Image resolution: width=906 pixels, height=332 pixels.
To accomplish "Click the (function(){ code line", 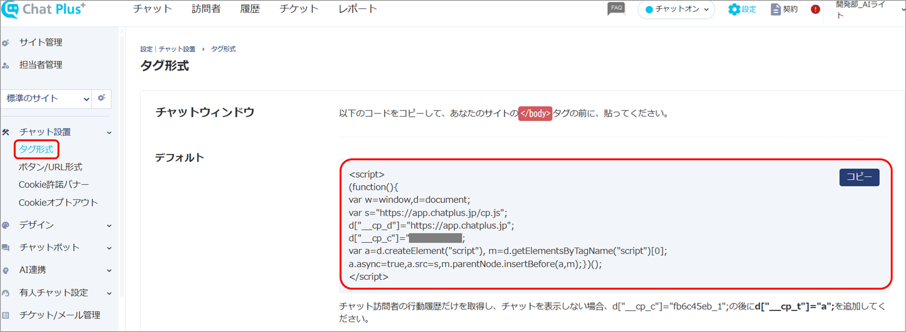I will [373, 187].
